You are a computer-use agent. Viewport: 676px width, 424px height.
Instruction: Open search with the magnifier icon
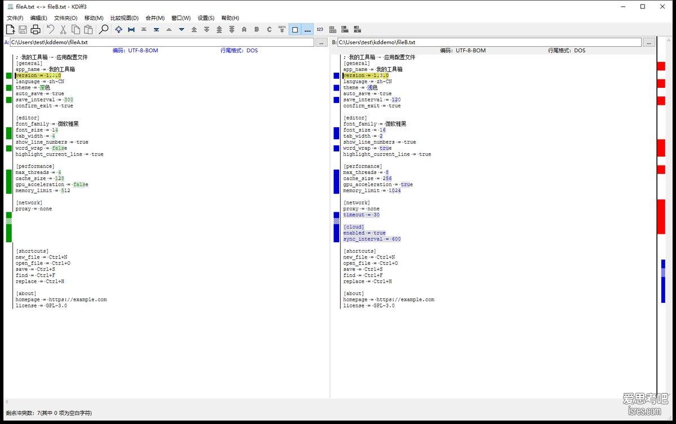point(104,29)
